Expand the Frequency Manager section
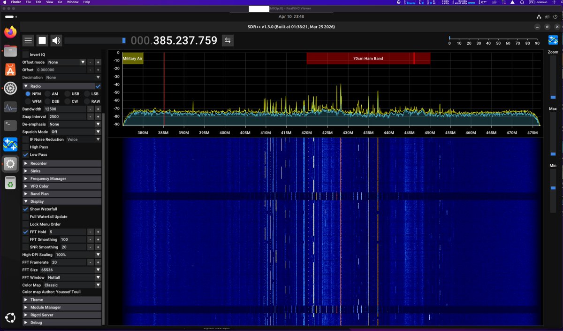 click(x=62, y=178)
